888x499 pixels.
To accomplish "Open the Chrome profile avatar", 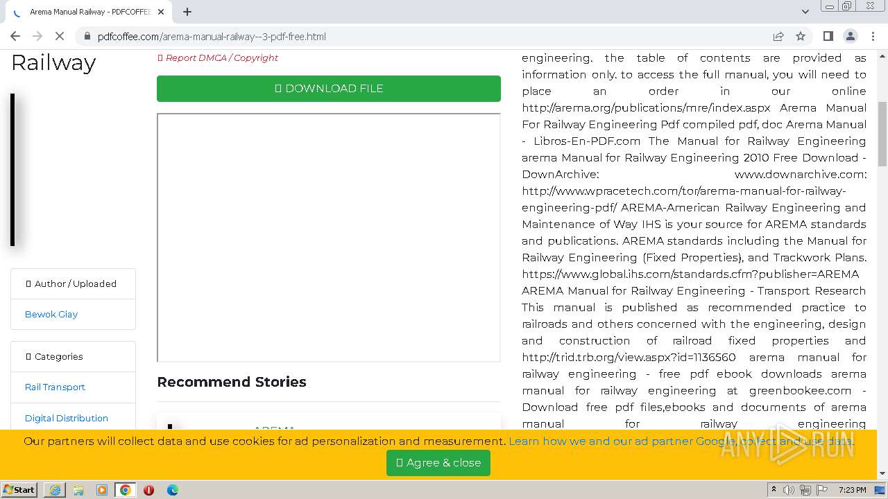I will [850, 36].
